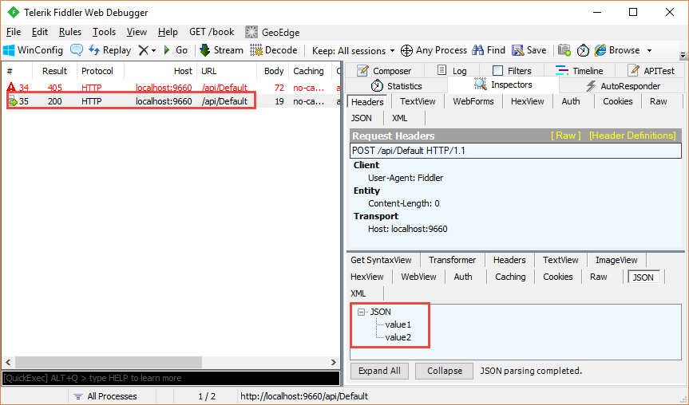Viewport: 689px width, 405px height.
Task: Take a screenshot with camera icon
Action: pos(564,50)
